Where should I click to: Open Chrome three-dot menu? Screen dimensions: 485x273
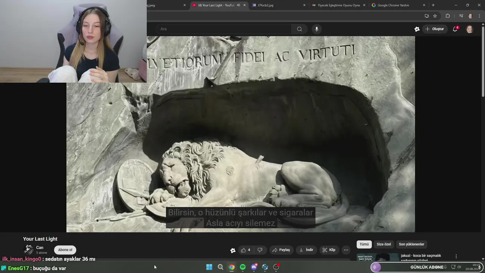479,16
